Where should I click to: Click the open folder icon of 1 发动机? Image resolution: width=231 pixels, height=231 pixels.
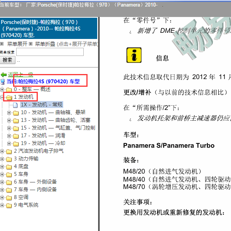pos(9,98)
